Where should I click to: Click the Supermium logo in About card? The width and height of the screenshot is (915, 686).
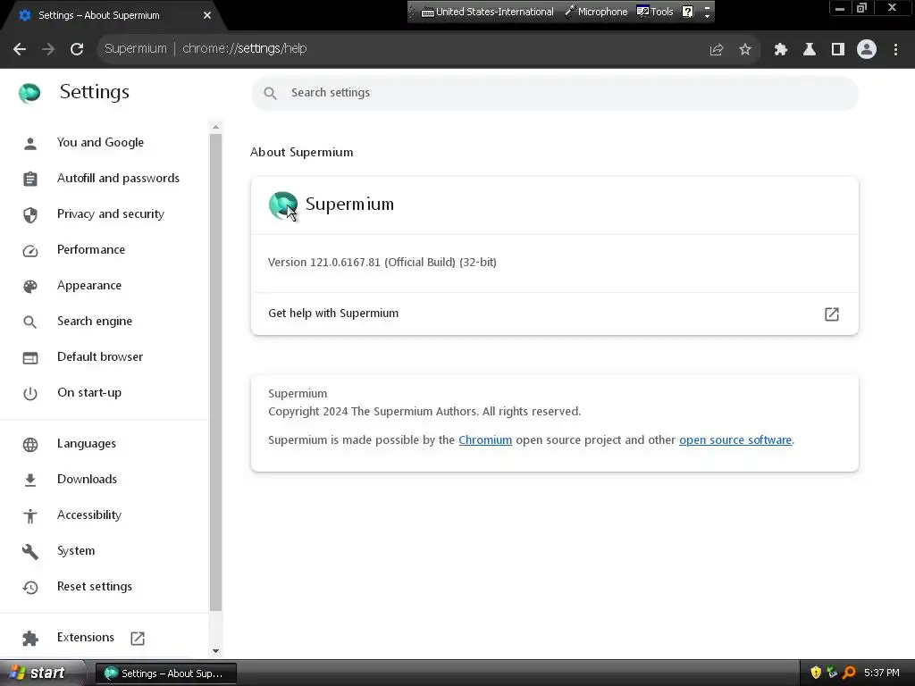[283, 205]
